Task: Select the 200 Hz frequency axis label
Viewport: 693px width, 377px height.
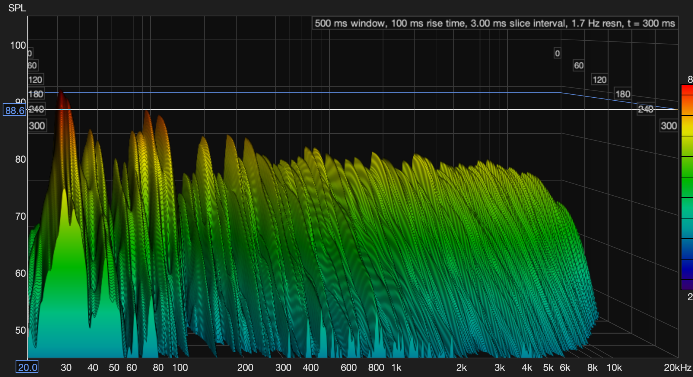Action: click(x=245, y=367)
